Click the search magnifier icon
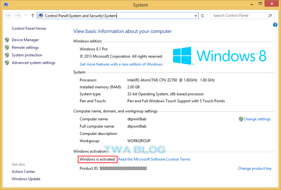This screenshot has width=281, height=190. pos(270,15)
